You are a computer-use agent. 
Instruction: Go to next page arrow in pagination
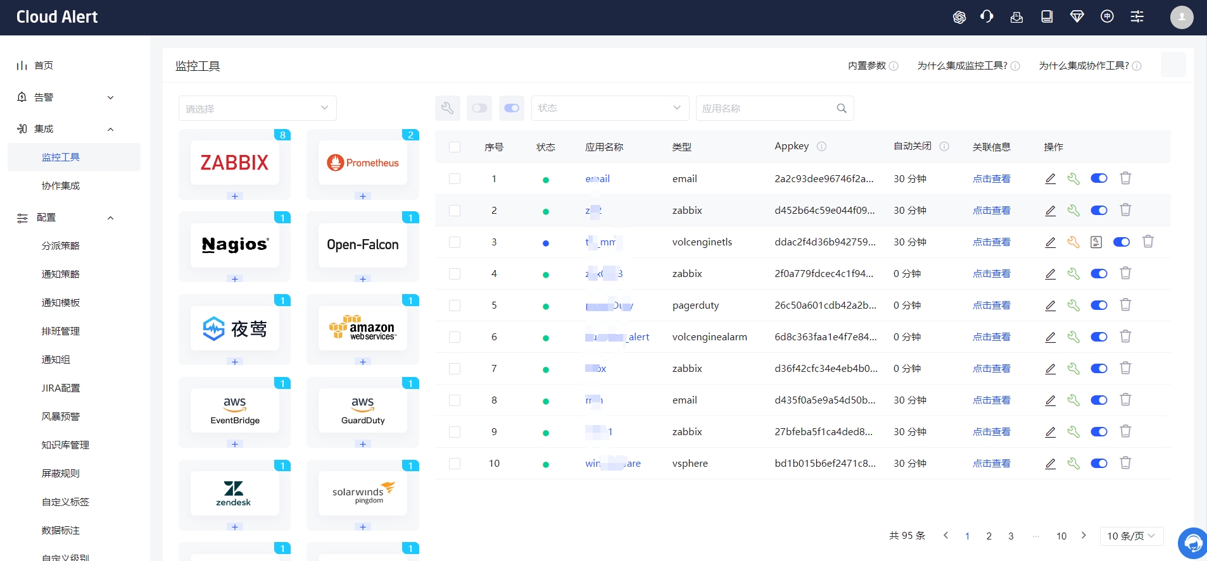(x=1084, y=535)
